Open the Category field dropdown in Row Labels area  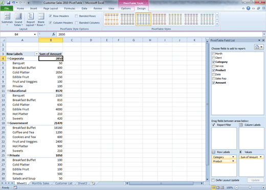pyautogui.click(x=233, y=157)
